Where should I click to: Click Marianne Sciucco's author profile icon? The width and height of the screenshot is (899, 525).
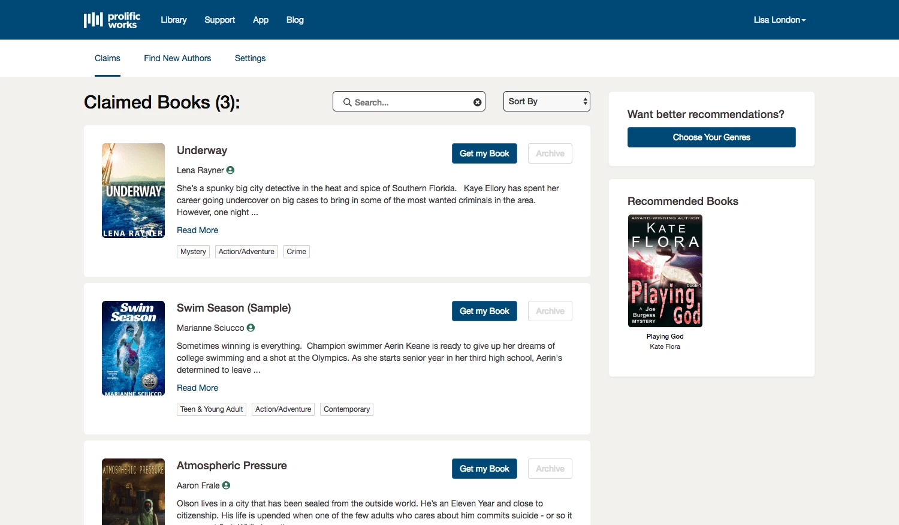(251, 328)
